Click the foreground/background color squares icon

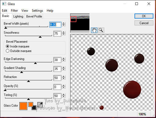tap(32, 106)
